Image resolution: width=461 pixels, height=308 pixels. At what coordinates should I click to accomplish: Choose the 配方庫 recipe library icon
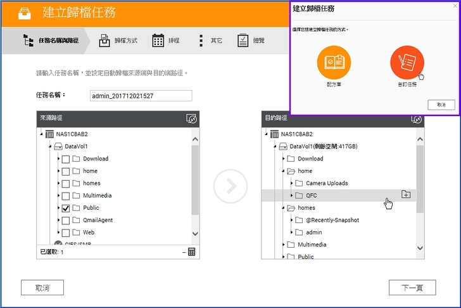334,62
